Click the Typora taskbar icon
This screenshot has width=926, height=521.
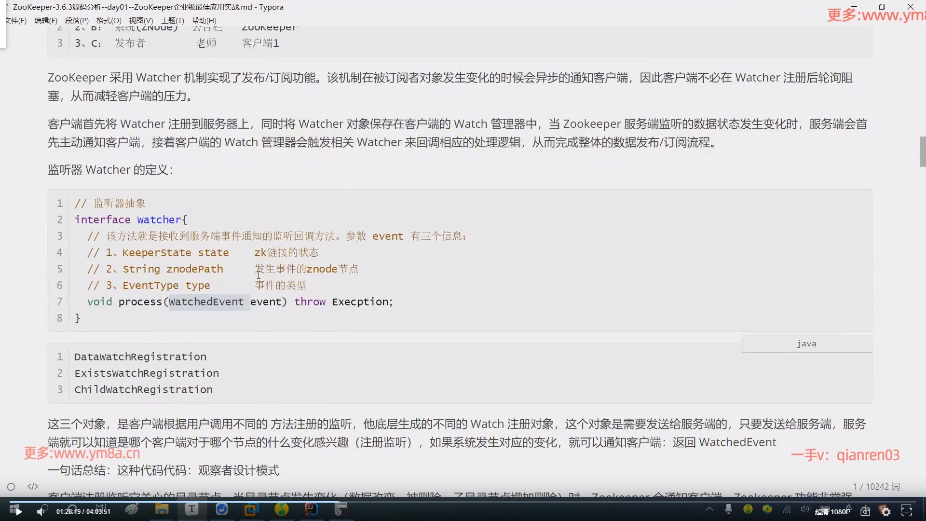pyautogui.click(x=191, y=509)
